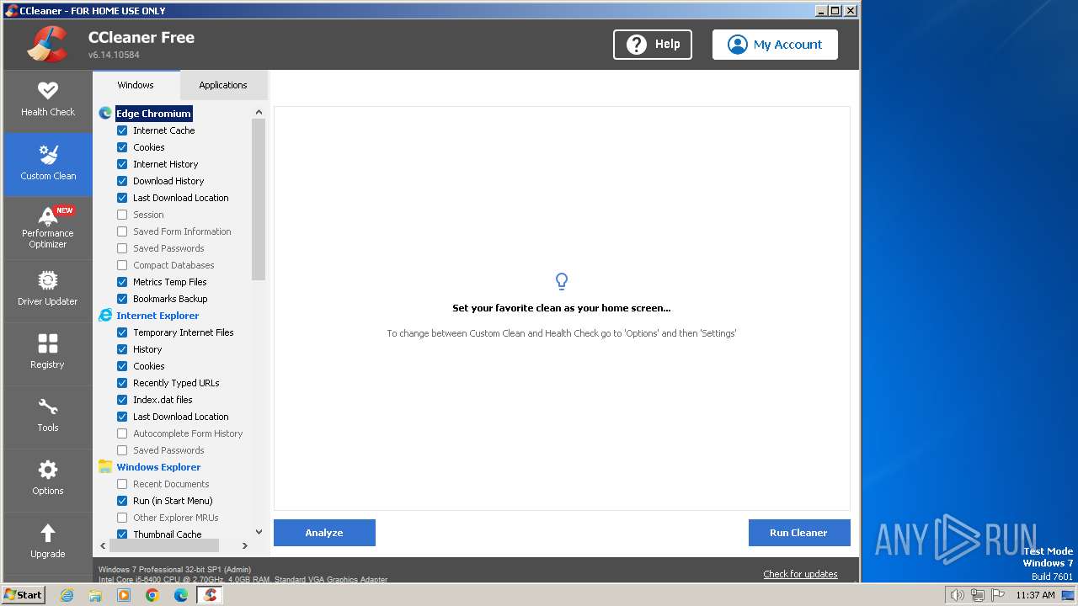
Task: Click the Check for updates link
Action: (x=800, y=574)
